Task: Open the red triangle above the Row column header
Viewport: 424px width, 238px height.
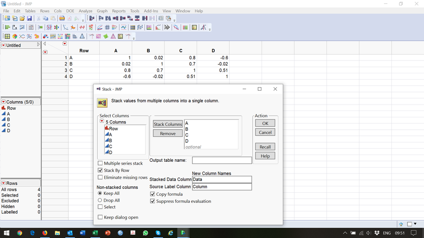Action: 65,44
